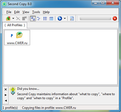
Task: Show the next tip arrow
Action: [6, 95]
